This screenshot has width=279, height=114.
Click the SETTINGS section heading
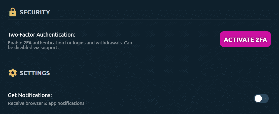point(35,73)
